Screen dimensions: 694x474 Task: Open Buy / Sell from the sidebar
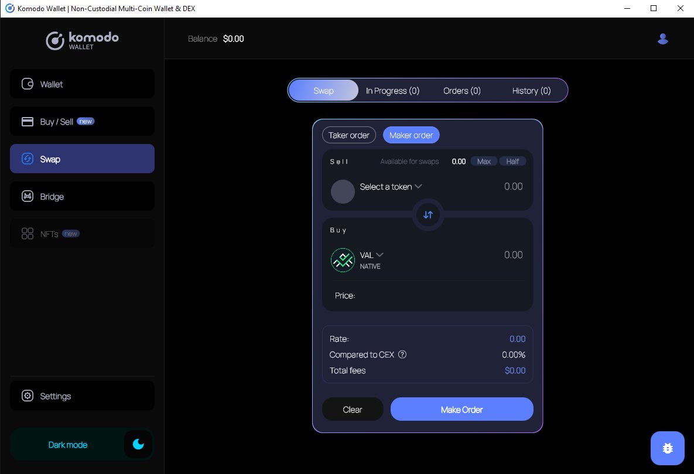83,122
